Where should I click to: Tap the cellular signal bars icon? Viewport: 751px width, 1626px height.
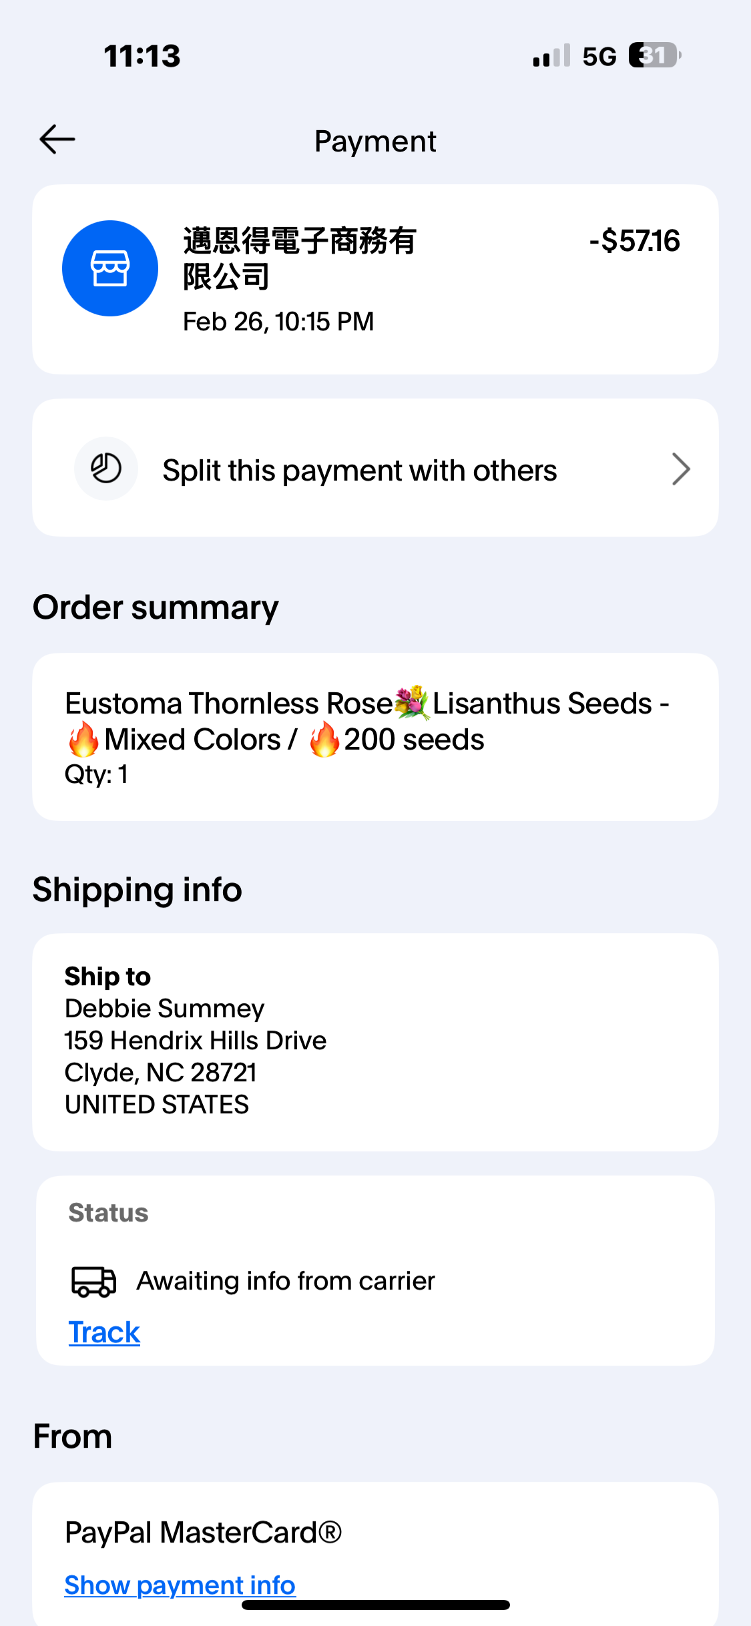point(551,56)
